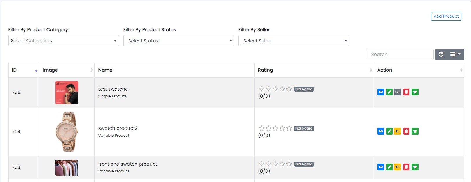Toggle status switch for swatch product2
The image size is (471, 182).
tap(397, 131)
